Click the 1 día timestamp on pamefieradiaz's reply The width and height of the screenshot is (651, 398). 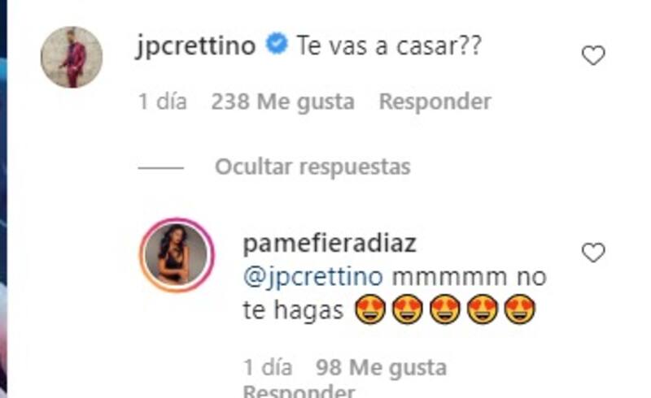(268, 368)
